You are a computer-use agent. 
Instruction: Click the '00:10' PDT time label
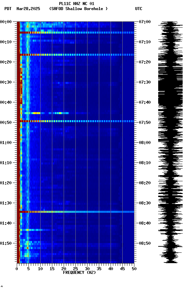click(x=6, y=42)
